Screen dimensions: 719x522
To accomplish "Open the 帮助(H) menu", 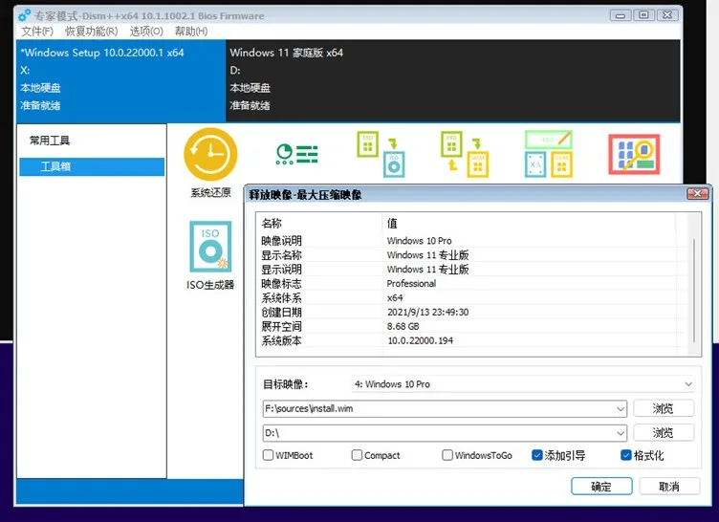I will click(x=191, y=32).
